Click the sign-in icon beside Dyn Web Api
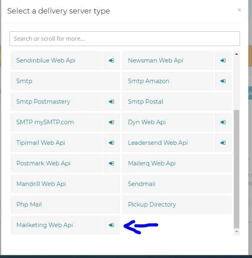Viewport: 252px width, 258px height. 223,122
